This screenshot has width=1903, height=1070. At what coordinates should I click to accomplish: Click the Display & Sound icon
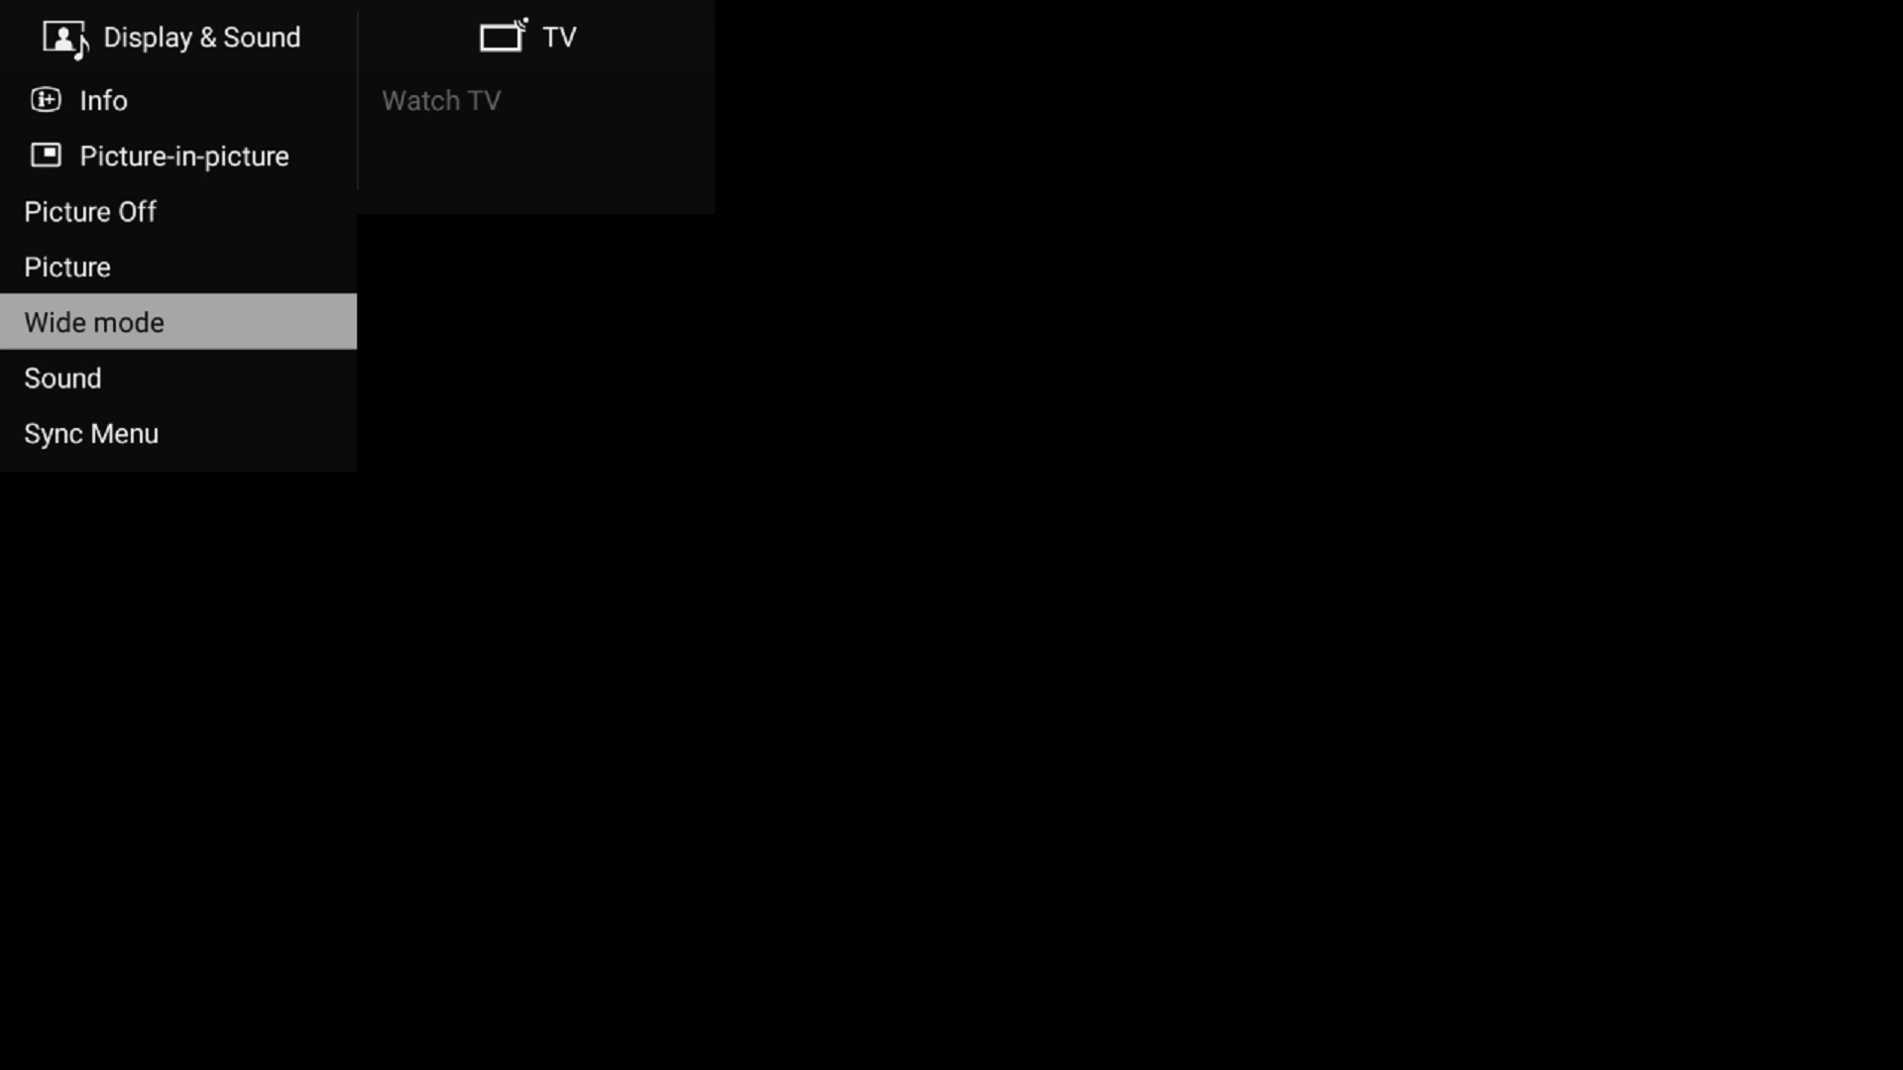[x=64, y=37]
